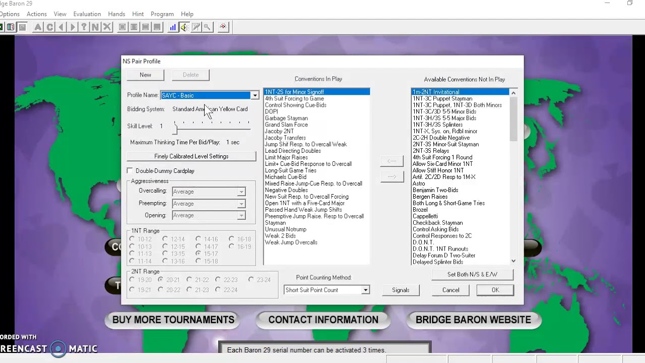Open the Evaluation menu

coord(87,14)
